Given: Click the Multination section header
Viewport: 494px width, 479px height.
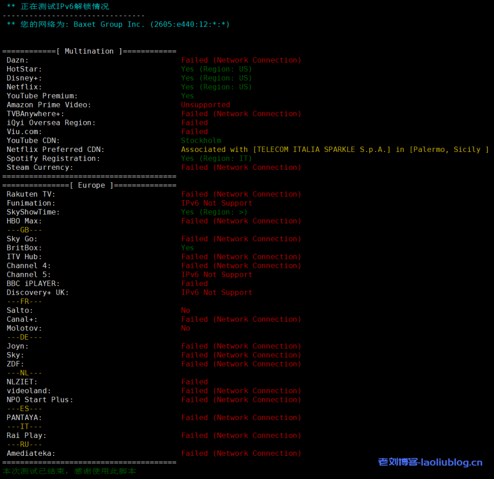Looking at the screenshot, I should pos(89,51).
